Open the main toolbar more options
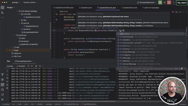This screenshot has width=188, height=106. (173, 2)
